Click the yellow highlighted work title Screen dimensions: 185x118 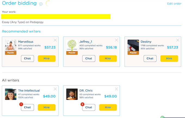(x=56, y=17)
